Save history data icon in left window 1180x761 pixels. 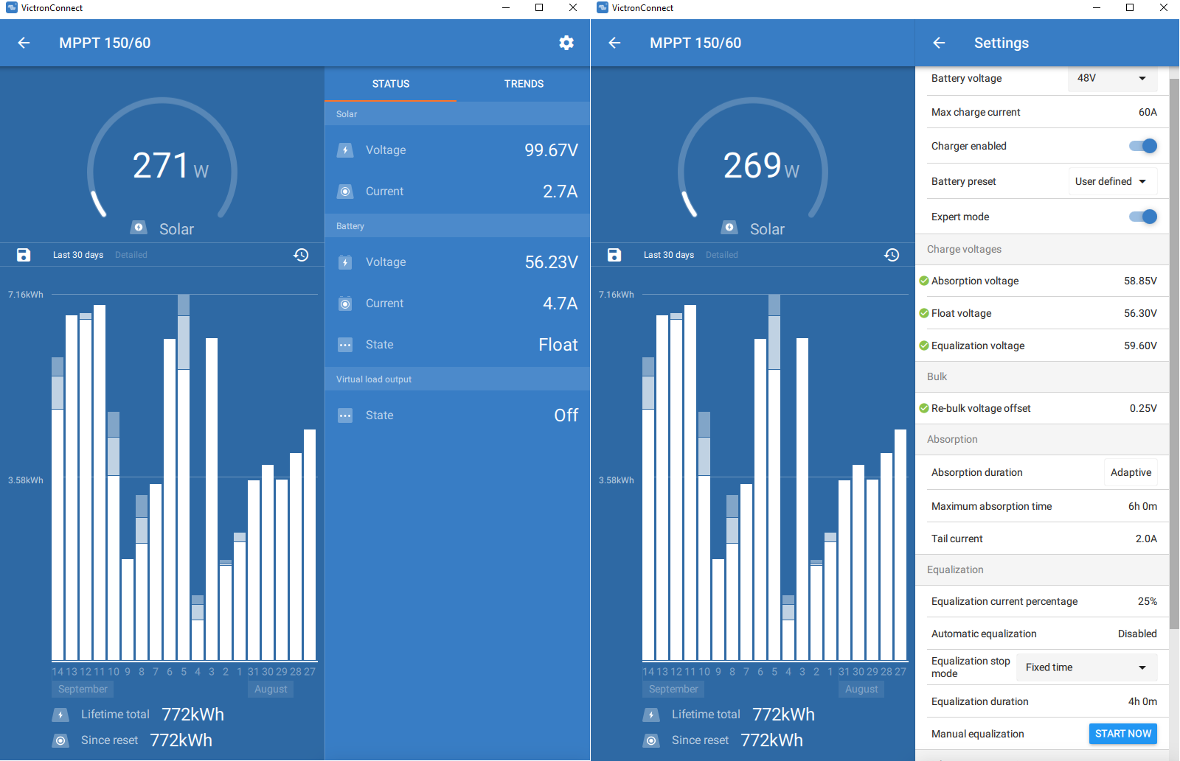point(24,255)
